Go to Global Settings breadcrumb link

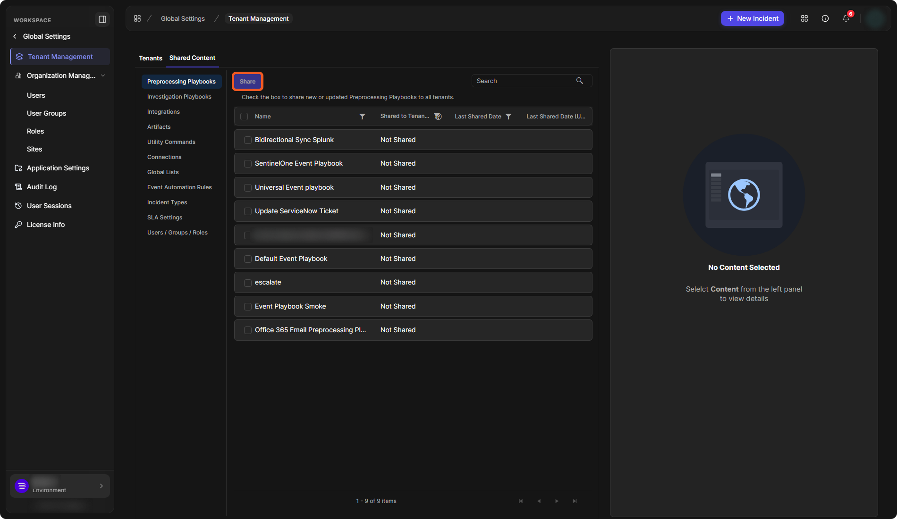183,18
